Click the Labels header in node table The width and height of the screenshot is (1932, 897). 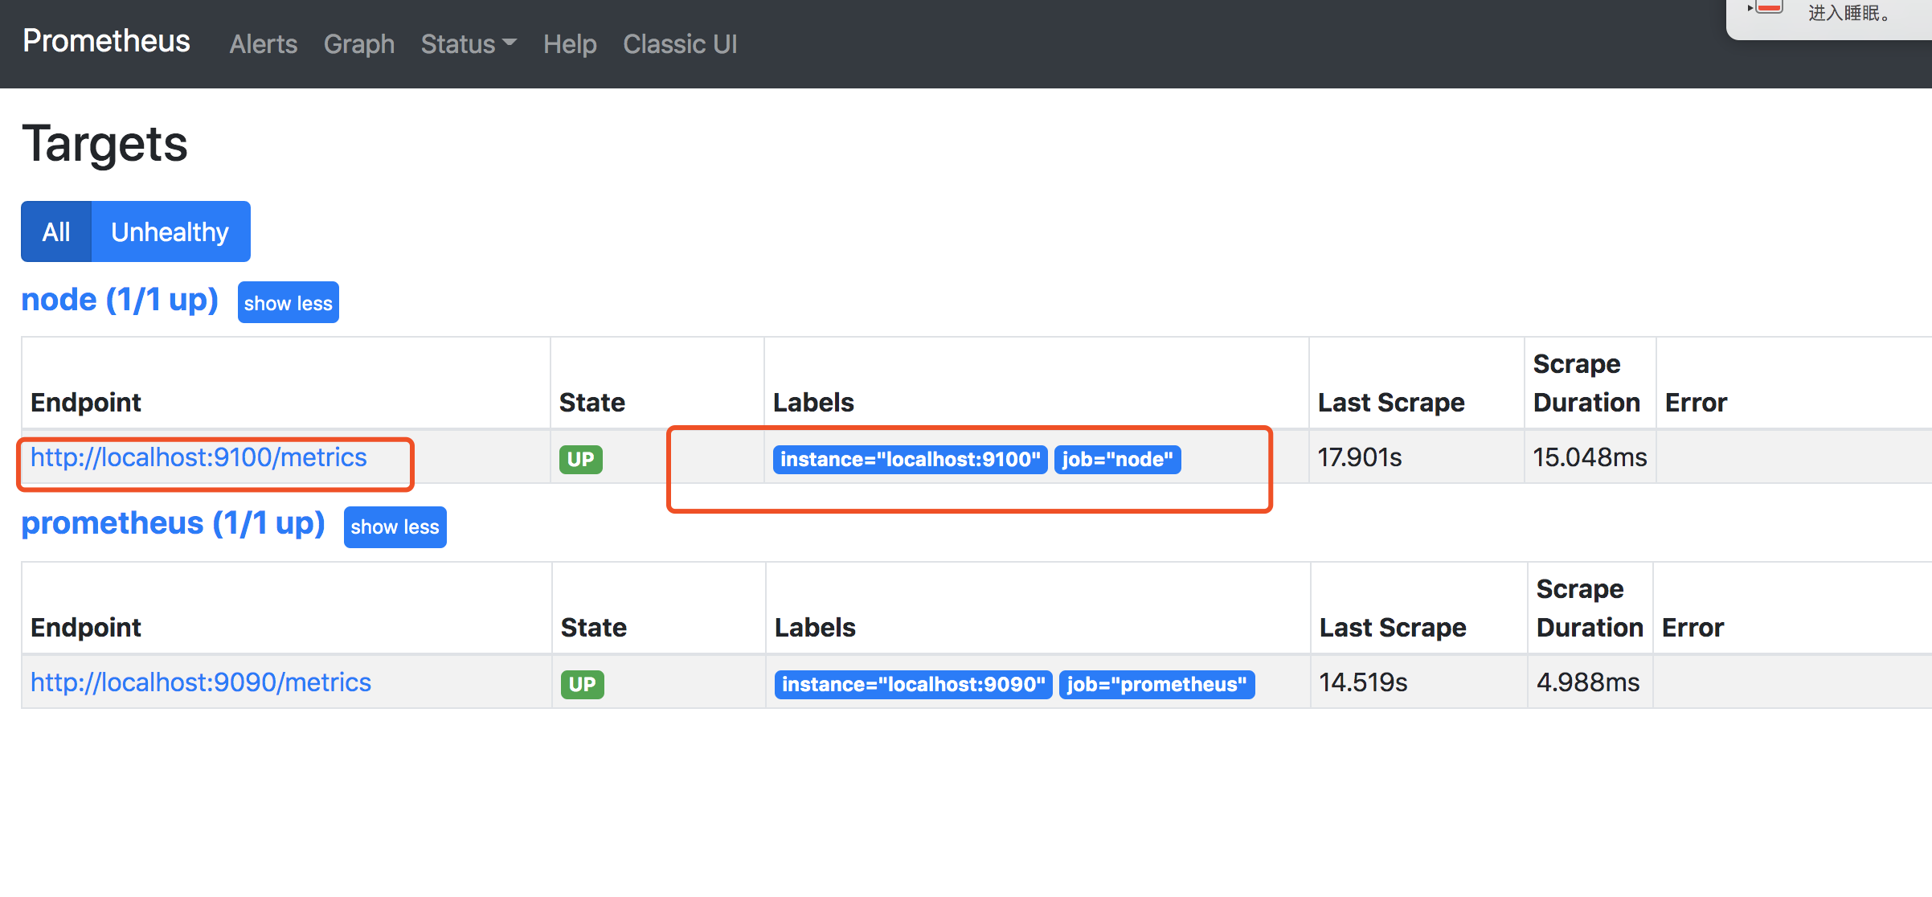(813, 402)
